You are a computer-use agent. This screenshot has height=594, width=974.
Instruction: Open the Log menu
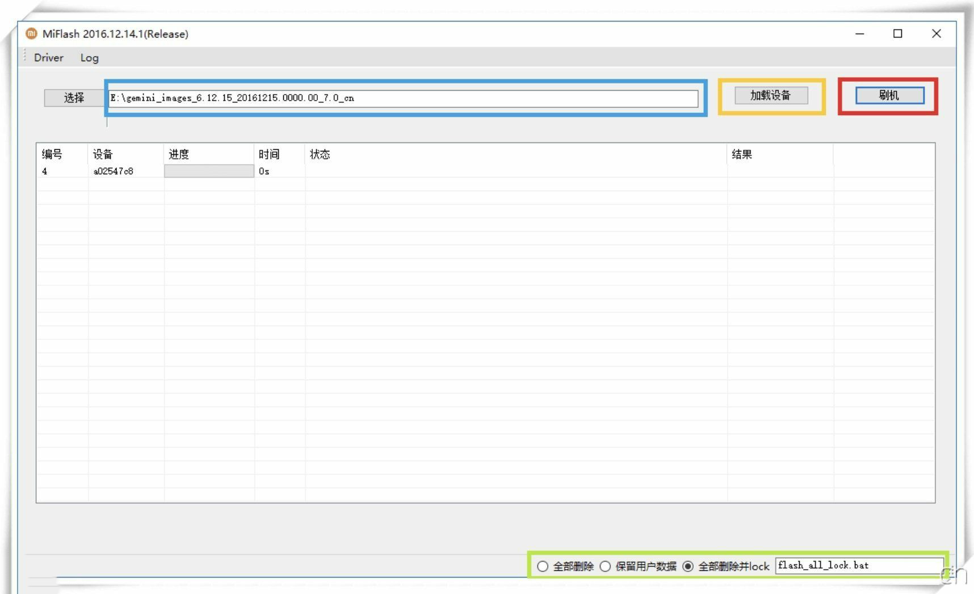pos(89,57)
